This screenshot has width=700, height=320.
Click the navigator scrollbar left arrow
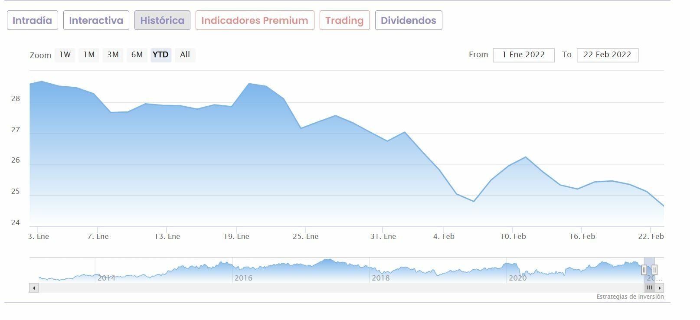[34, 288]
